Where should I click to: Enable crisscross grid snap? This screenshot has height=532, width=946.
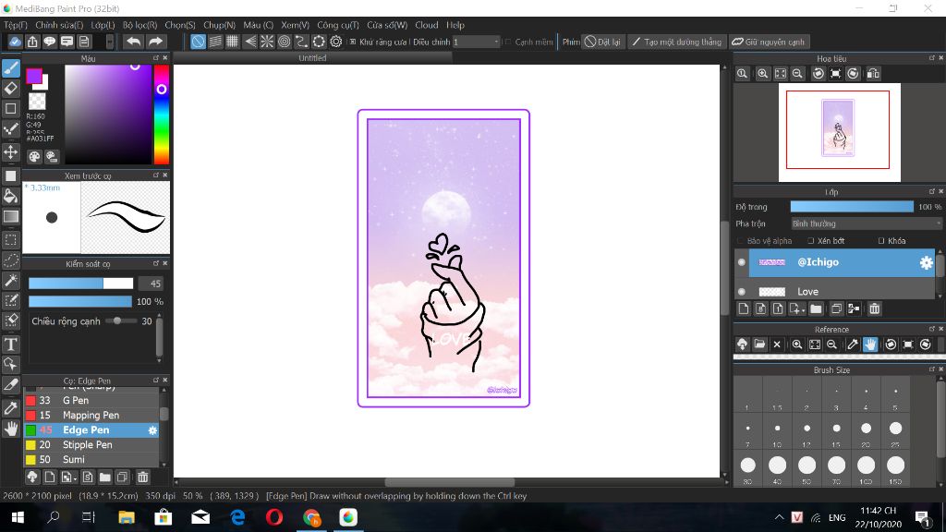point(232,42)
